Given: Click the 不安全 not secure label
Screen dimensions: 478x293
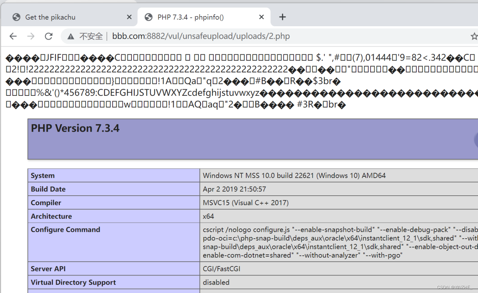Looking at the screenshot, I should tap(91, 36).
